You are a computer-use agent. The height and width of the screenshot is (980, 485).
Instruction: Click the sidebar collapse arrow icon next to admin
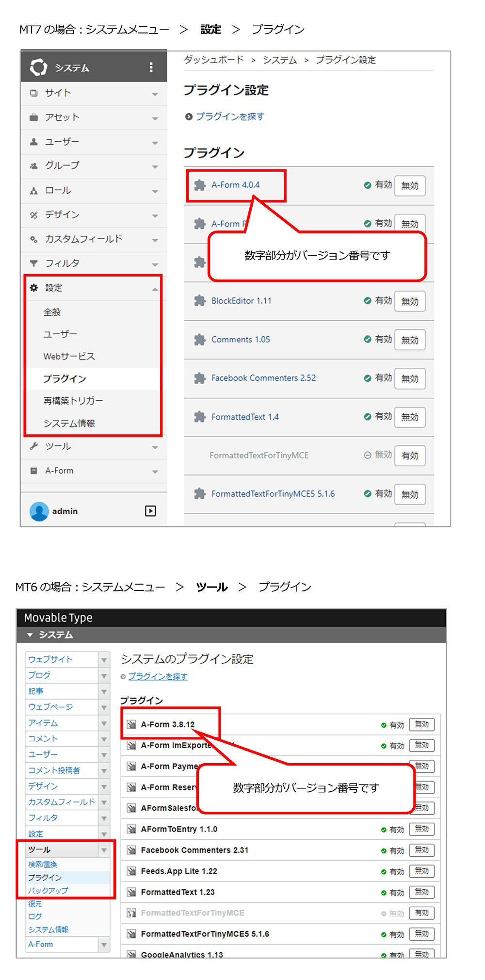point(150,511)
